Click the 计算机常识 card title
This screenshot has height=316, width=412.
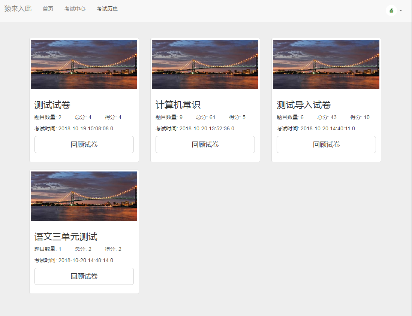(x=178, y=105)
